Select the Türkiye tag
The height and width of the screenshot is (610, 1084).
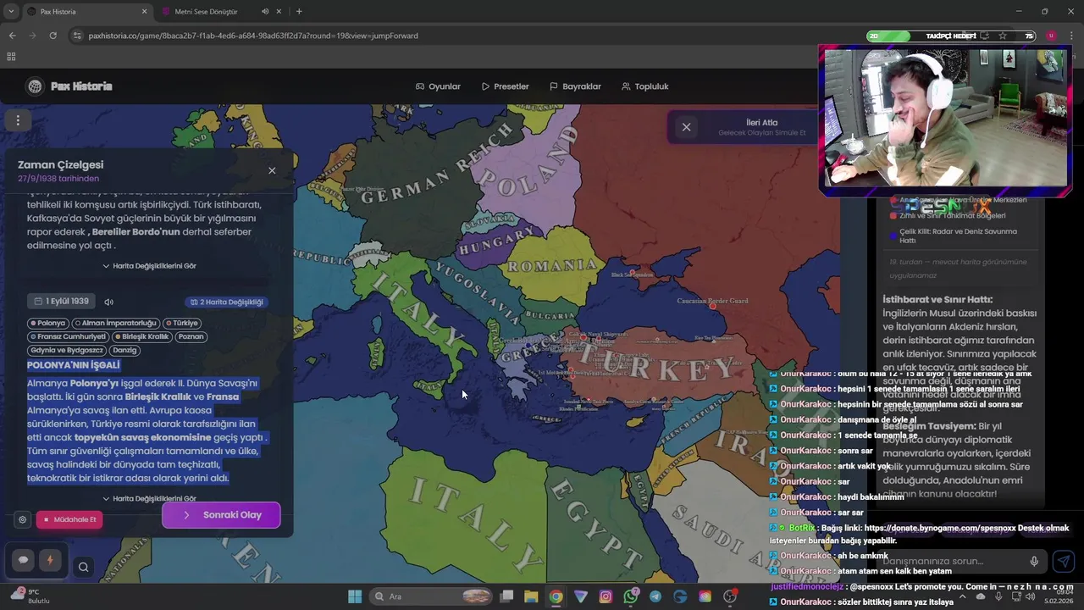pos(181,323)
